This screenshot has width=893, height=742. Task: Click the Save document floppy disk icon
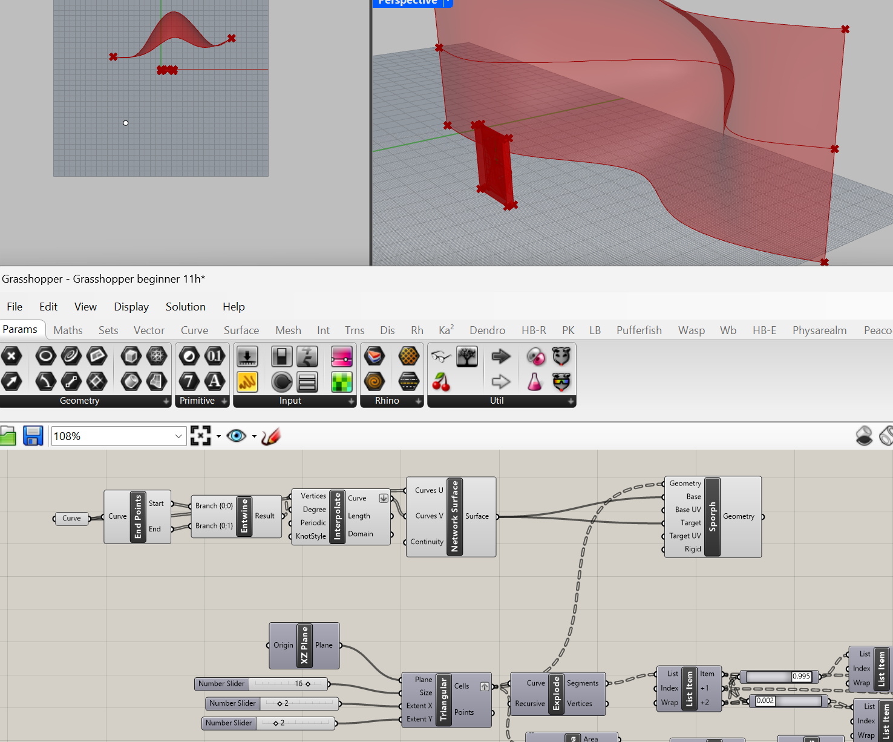(x=33, y=436)
